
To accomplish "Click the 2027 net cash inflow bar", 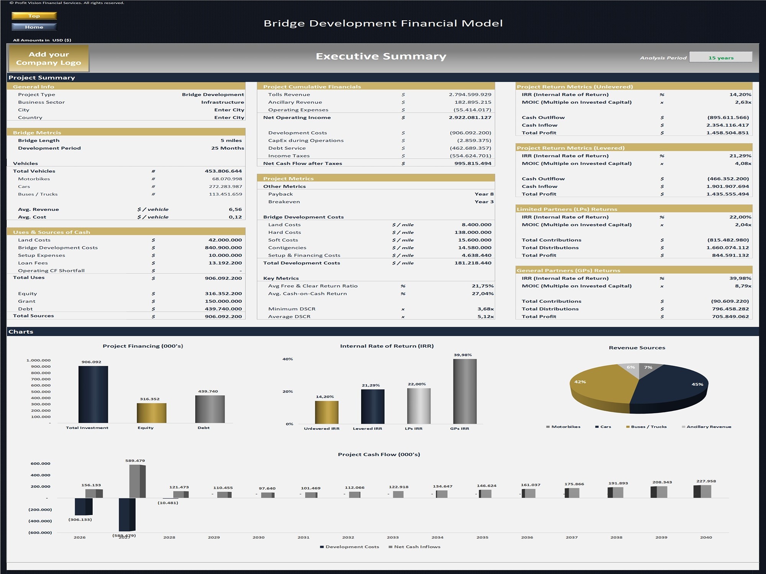I will tap(137, 481).
